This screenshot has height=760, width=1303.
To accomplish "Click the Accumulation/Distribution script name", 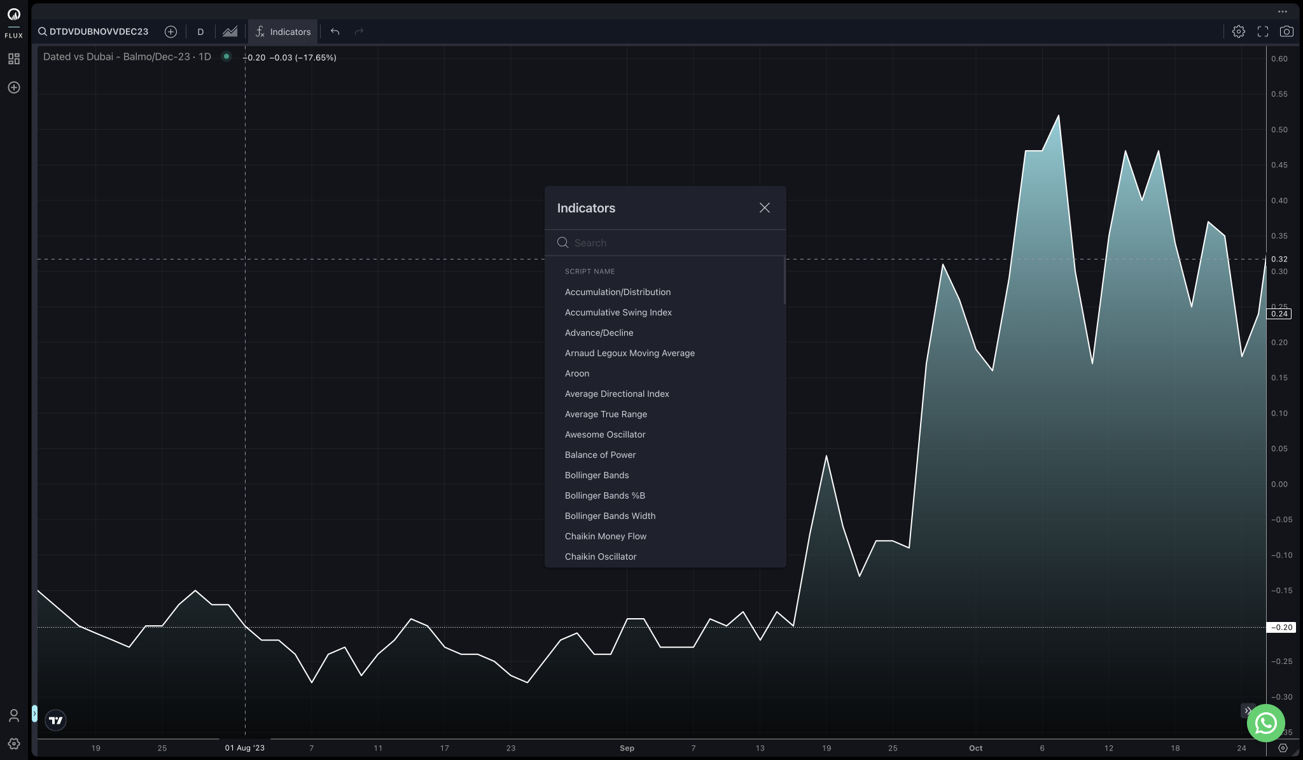I will tap(618, 291).
